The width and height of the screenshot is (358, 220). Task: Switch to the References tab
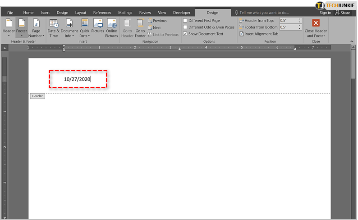pyautogui.click(x=102, y=13)
